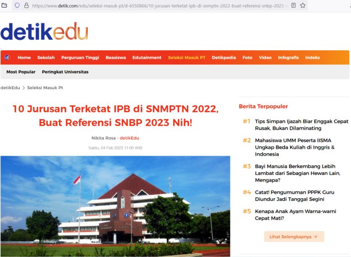Viewport: 351px width, 257px height.
Task: Open the Infografis menu item
Action: pos(288,58)
